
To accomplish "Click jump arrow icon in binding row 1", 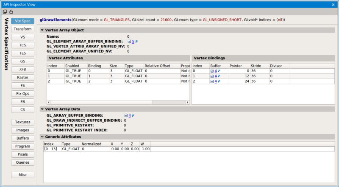I will click(x=219, y=76).
